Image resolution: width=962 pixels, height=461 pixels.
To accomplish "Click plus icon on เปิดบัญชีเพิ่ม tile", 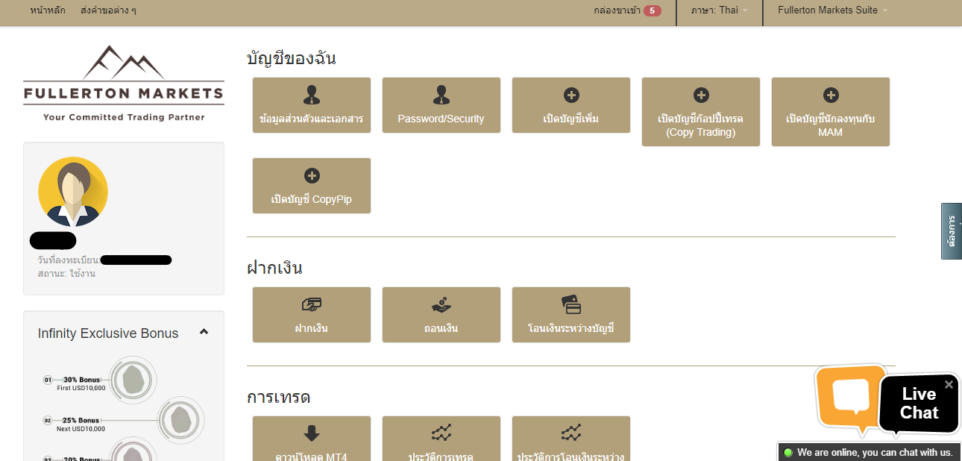I will click(571, 95).
